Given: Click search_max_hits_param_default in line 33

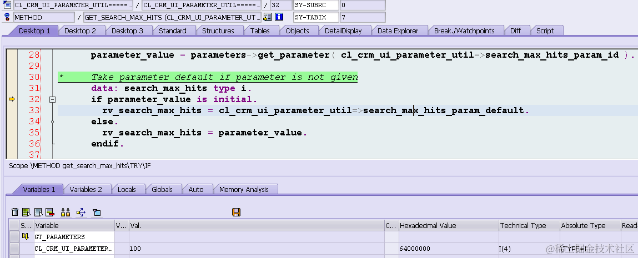Looking at the screenshot, I should 444,110.
